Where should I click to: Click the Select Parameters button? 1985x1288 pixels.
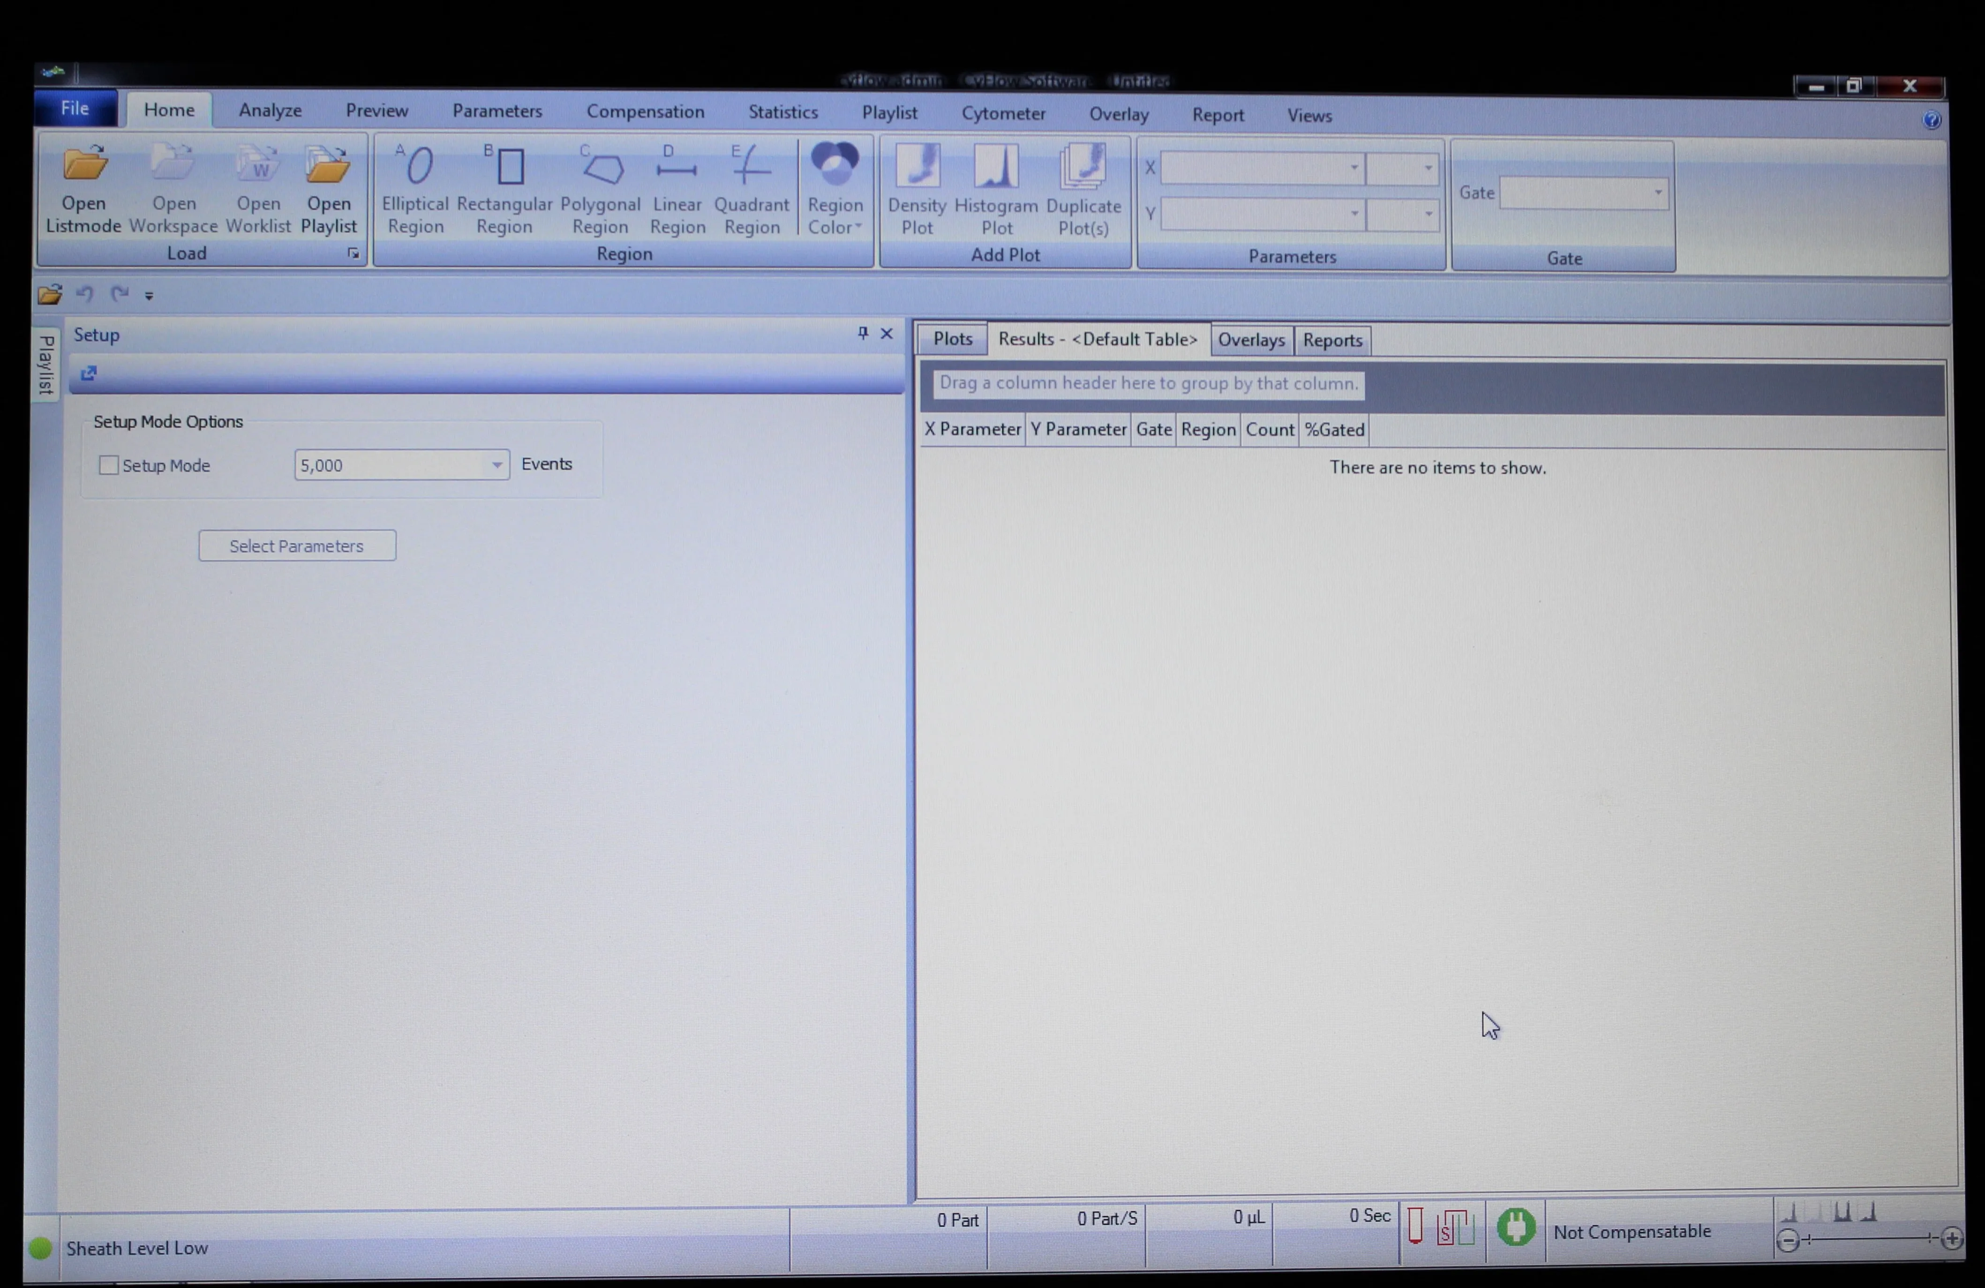(x=297, y=546)
